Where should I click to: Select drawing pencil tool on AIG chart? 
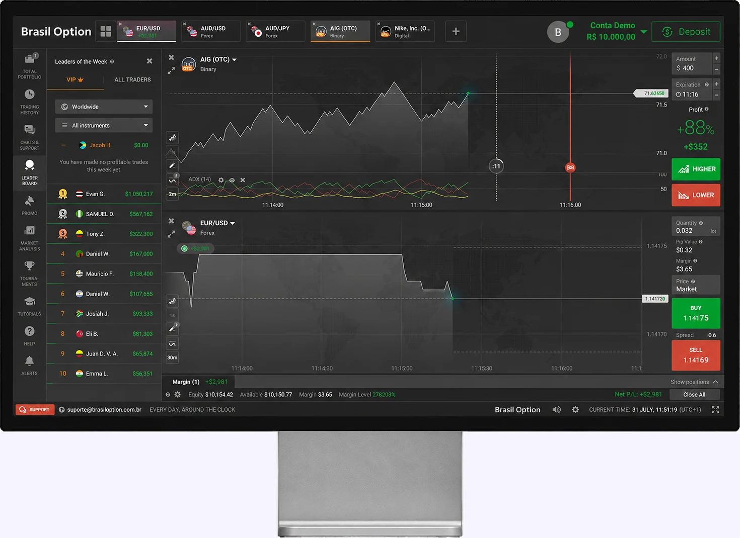[172, 165]
